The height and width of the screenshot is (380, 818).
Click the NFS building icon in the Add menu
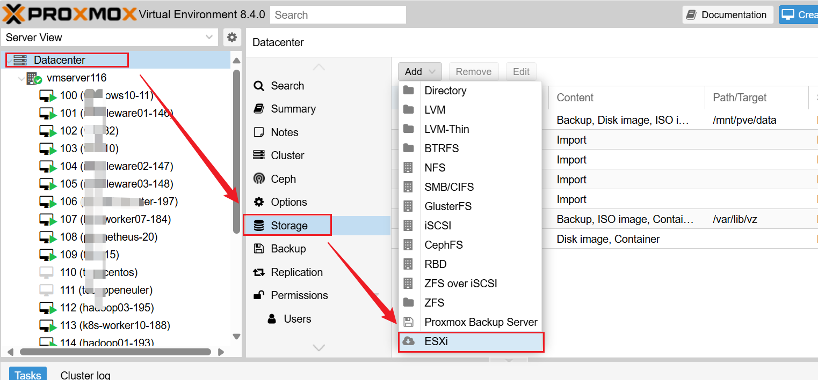(x=408, y=168)
